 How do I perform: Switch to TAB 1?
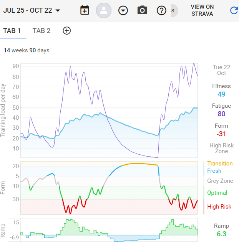pos(12,31)
